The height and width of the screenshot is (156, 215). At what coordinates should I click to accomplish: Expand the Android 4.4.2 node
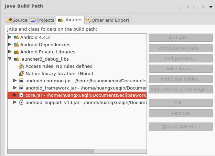[x=10, y=37]
